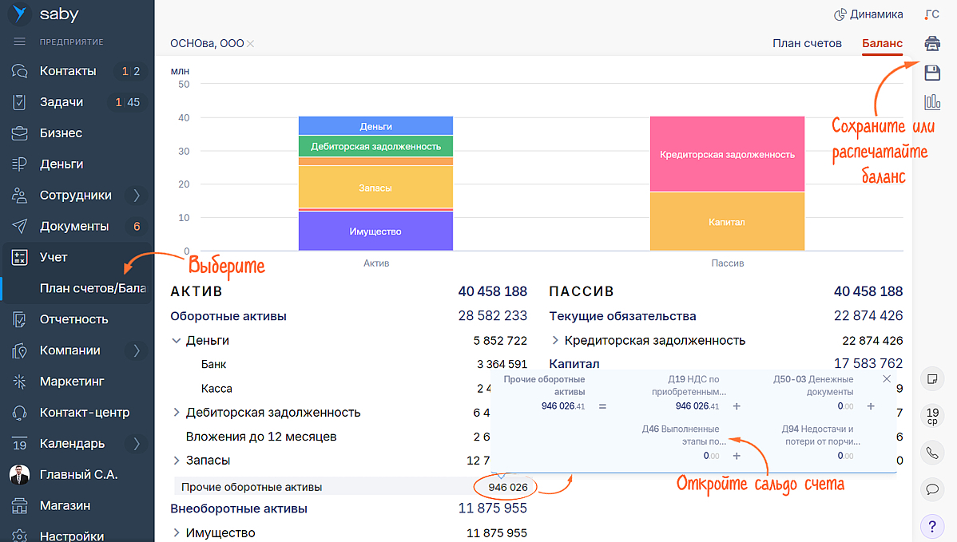This screenshot has width=957, height=542.
Task: Open the phone calls icon
Action: click(x=931, y=453)
